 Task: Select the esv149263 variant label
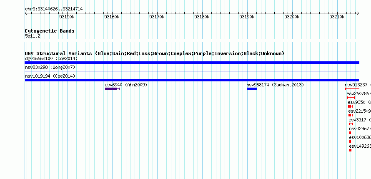pos(360,146)
